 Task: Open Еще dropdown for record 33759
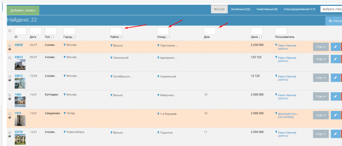click(x=321, y=134)
